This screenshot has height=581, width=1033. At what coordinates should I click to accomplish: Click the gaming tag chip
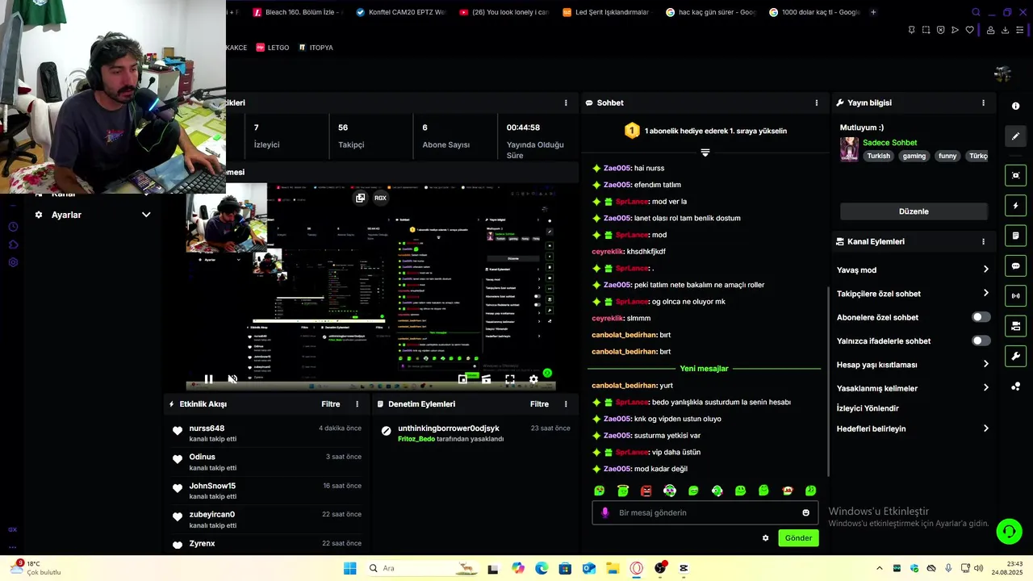tap(914, 156)
